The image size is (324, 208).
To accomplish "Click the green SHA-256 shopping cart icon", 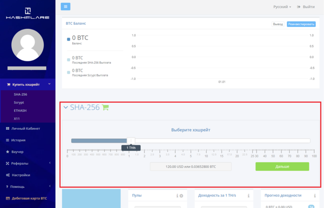I will [x=105, y=108].
